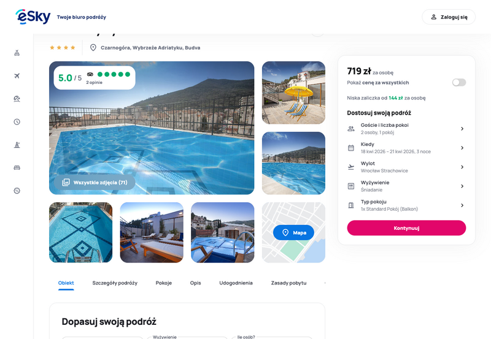Screen dimensions: 491x339
Task: Open the lighthouse city-break sidebar icon
Action: pos(17,145)
